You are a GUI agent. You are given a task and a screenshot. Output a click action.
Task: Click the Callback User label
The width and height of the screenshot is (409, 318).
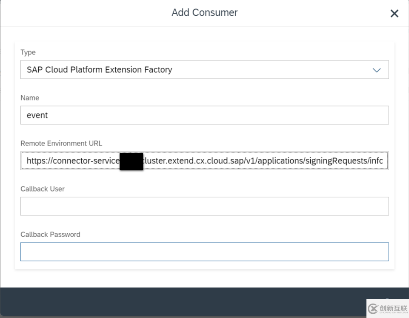pyautogui.click(x=42, y=189)
